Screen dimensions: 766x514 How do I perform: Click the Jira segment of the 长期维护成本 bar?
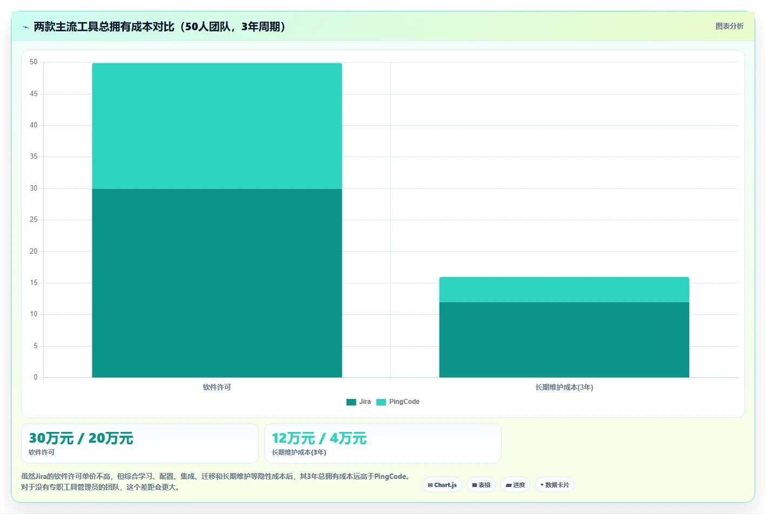(564, 340)
